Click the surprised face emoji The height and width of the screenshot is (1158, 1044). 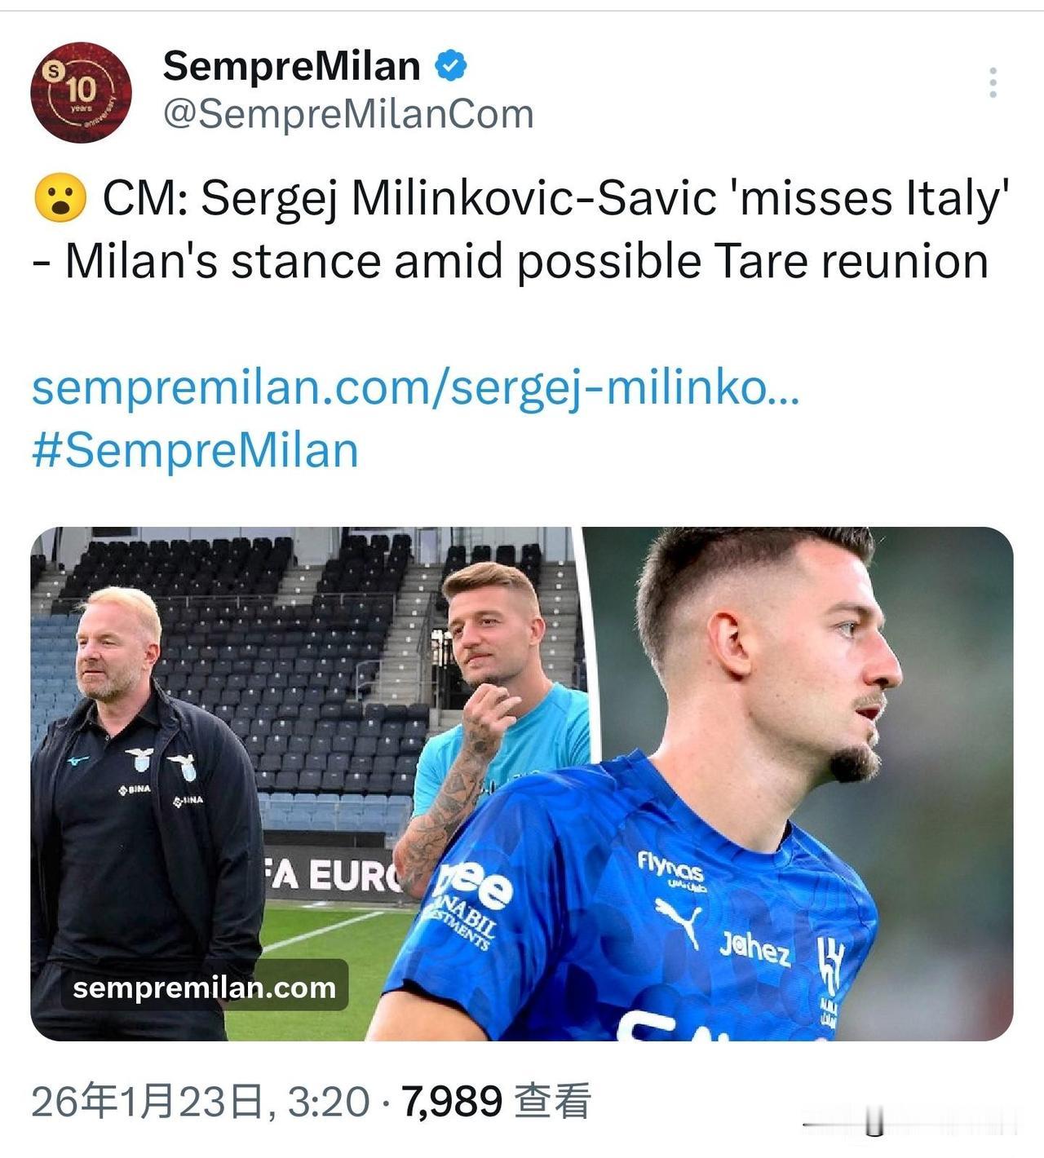tap(60, 198)
